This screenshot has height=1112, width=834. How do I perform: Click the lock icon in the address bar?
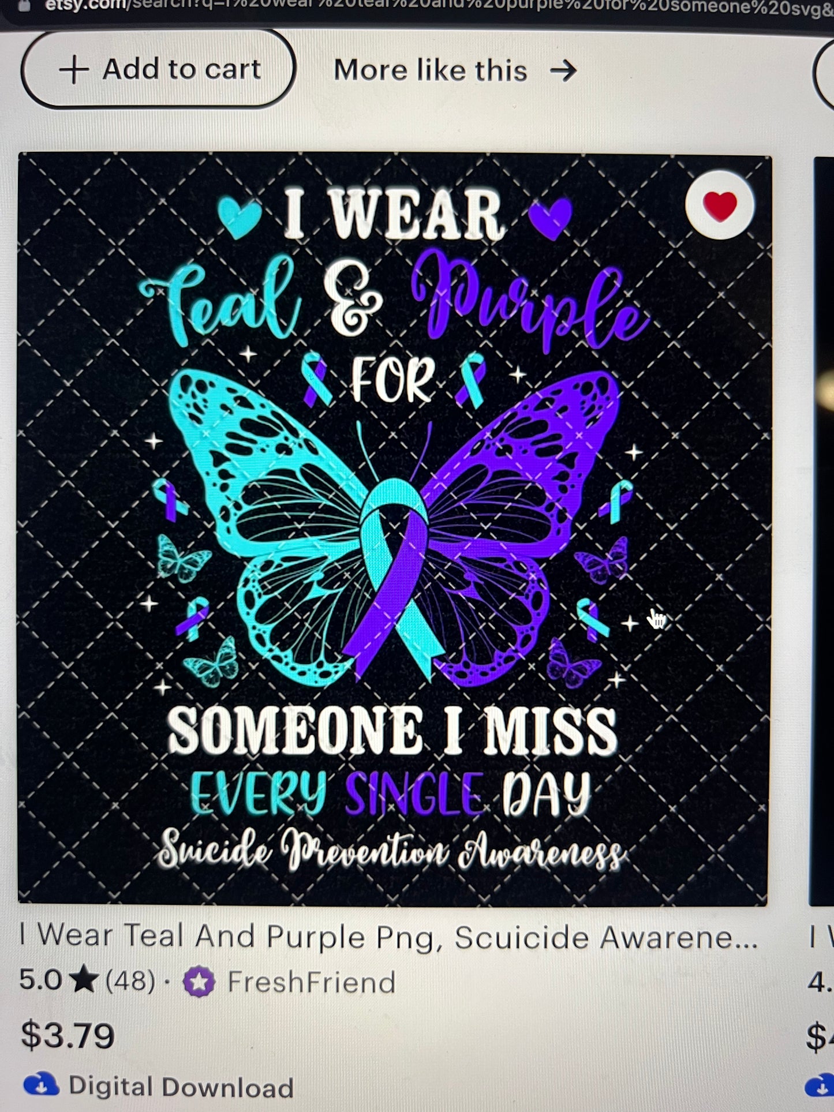(24, 6)
